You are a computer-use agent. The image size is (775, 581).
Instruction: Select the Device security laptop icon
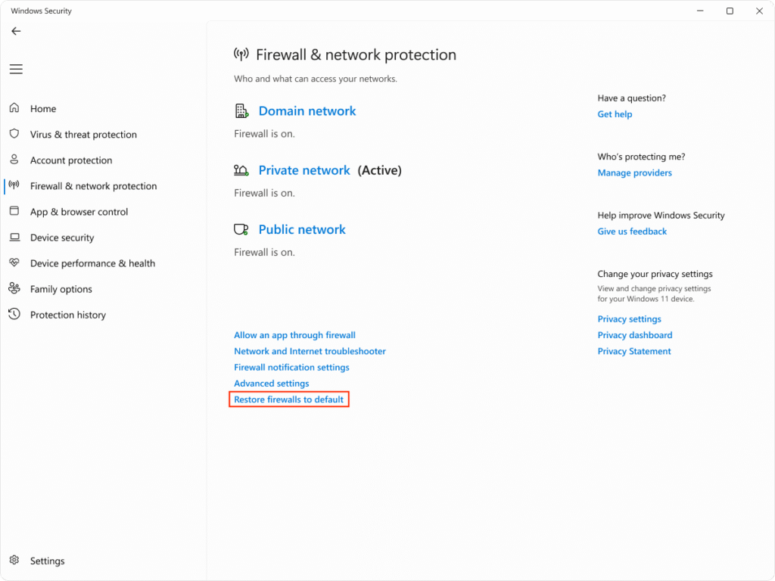coord(14,237)
